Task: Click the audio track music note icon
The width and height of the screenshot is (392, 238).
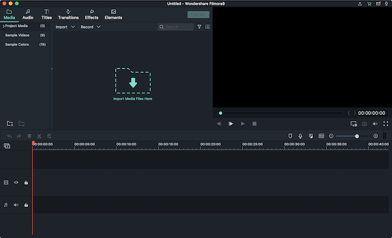Action: tap(6, 205)
